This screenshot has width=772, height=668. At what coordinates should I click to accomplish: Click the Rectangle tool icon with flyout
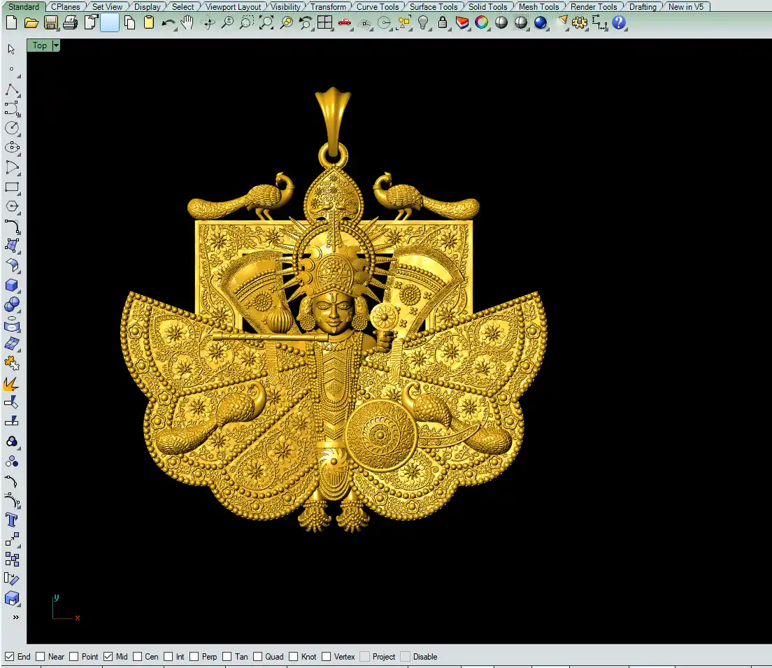pyautogui.click(x=12, y=187)
